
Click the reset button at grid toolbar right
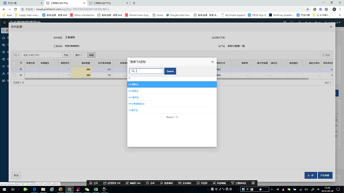point(326,55)
